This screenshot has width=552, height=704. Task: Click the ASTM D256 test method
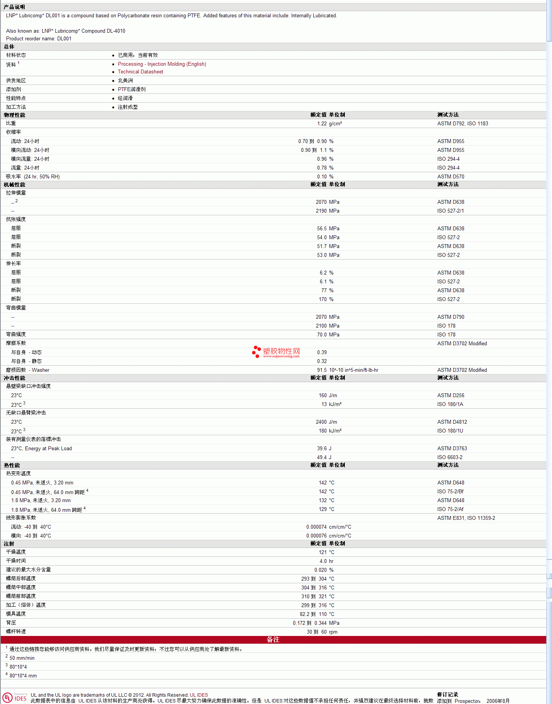(451, 396)
